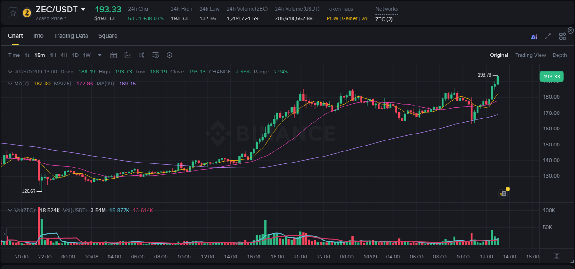Click the Binance Ai assistant icon
The image size is (575, 269).
(534, 37)
